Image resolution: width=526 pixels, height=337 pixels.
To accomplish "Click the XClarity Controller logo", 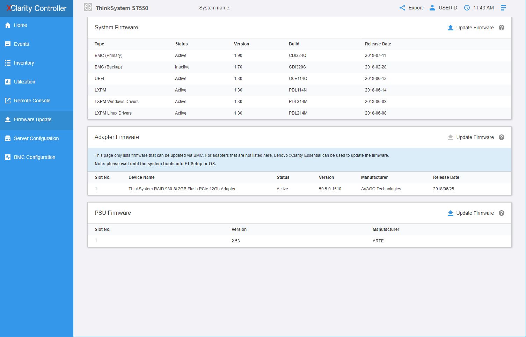I will (x=36, y=8).
